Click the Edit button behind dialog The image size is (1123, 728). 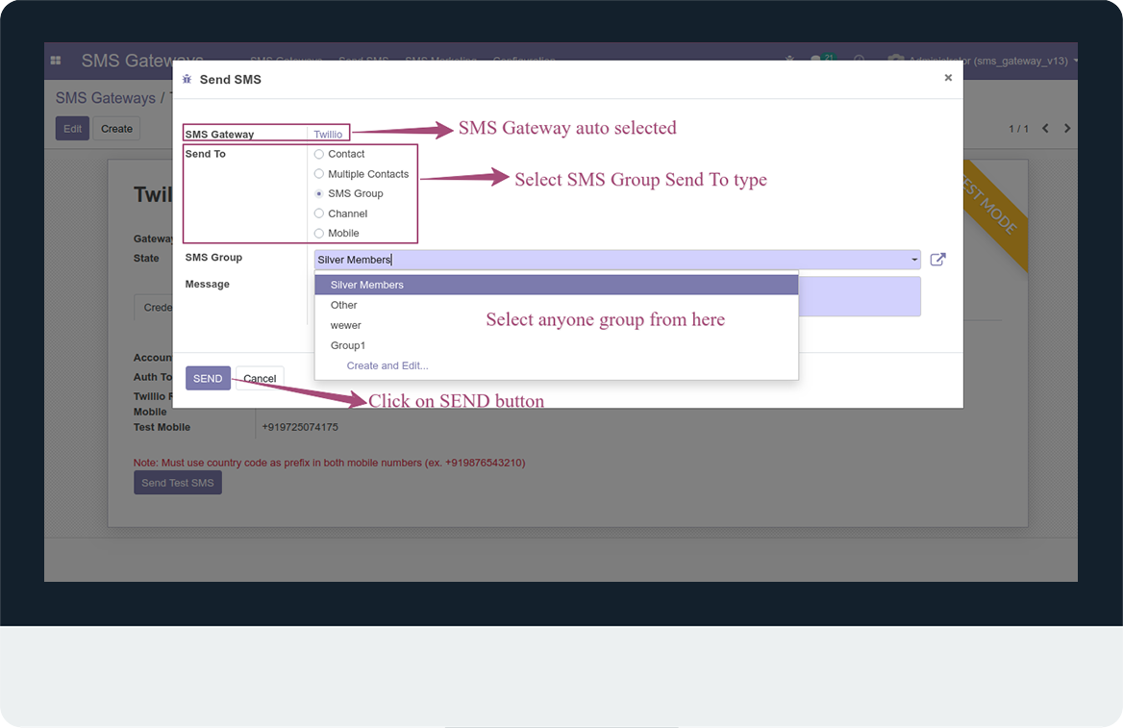72,129
